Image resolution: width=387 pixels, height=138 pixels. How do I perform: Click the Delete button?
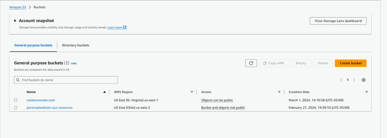click(323, 63)
